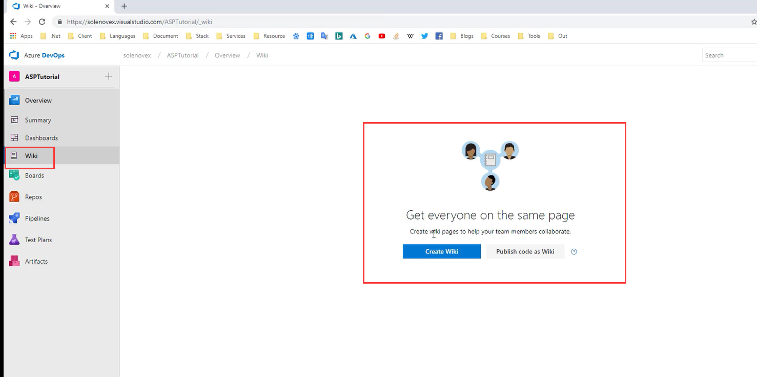Screen dimensions: 757x377
Task: Click the solenovex breadcrumb link
Action: (137, 55)
